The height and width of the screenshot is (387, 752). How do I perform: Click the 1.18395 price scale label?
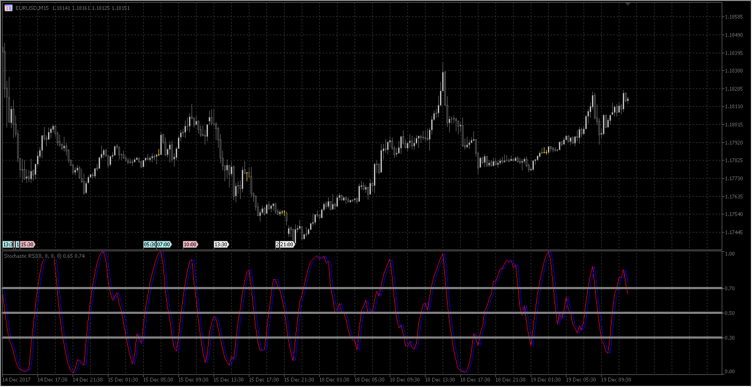[x=734, y=53]
